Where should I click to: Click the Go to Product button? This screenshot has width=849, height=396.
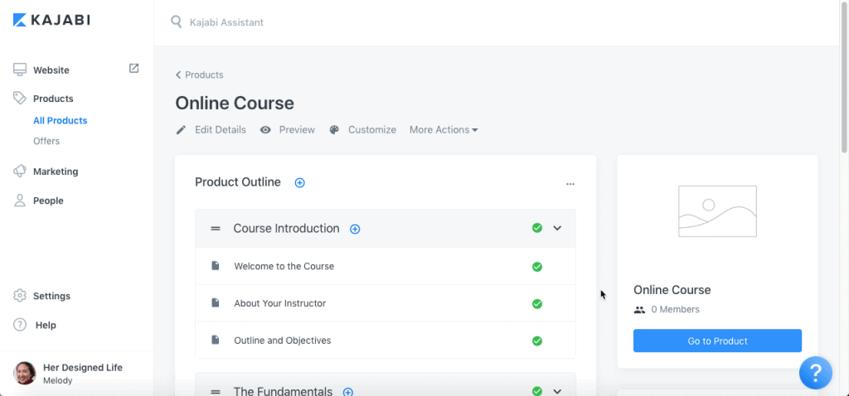click(x=717, y=340)
